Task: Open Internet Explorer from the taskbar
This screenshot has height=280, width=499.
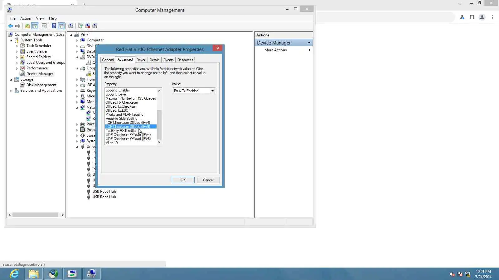Action: (x=14, y=274)
